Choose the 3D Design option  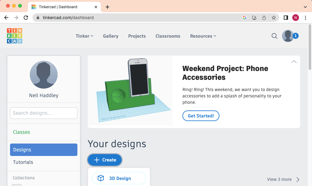click(119, 178)
